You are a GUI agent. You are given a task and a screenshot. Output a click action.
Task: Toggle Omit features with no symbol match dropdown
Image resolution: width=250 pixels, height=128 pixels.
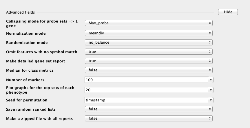coord(149,52)
